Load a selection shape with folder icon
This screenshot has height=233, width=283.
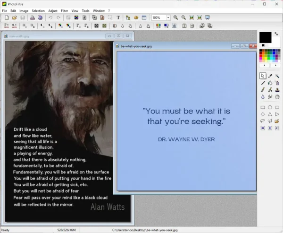(x=277, y=121)
